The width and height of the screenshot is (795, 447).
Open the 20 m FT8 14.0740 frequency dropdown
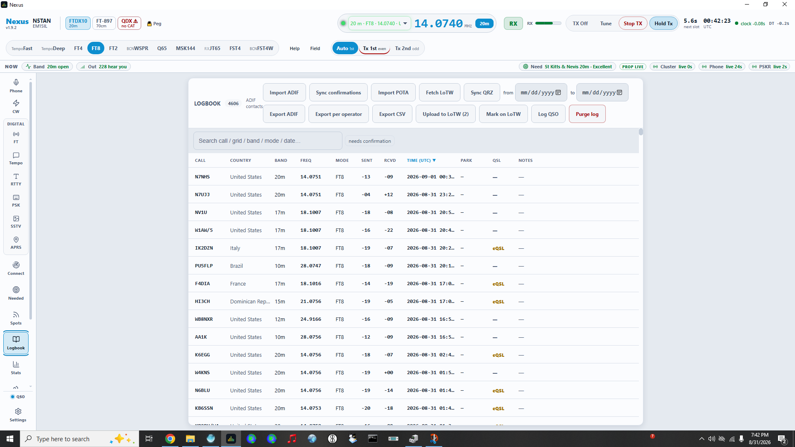379,24
